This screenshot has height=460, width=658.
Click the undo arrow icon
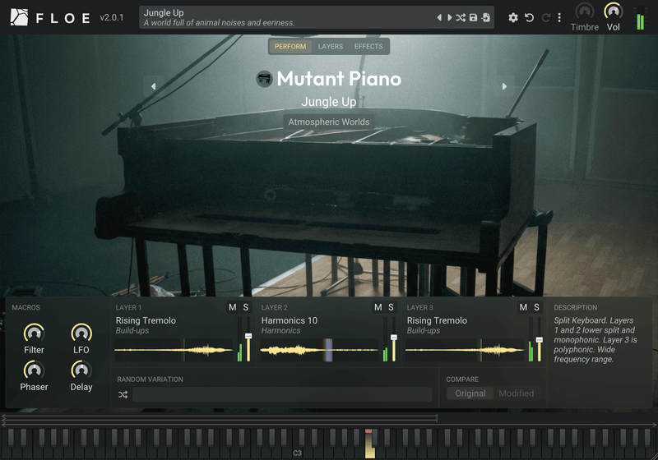point(529,17)
